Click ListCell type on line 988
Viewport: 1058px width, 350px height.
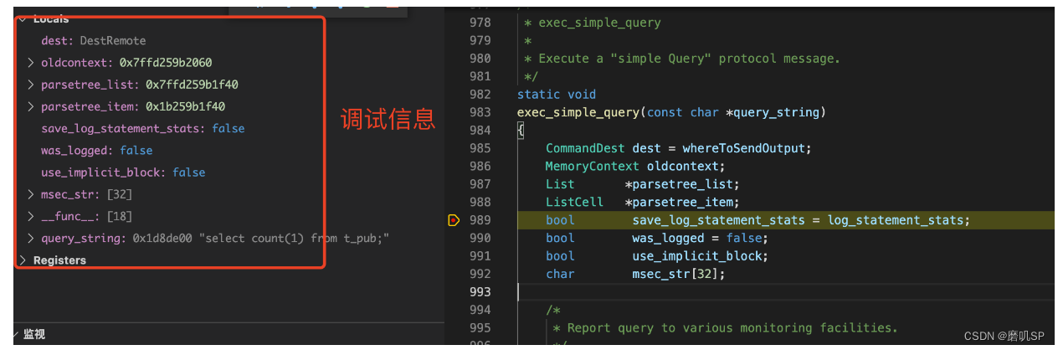point(574,202)
